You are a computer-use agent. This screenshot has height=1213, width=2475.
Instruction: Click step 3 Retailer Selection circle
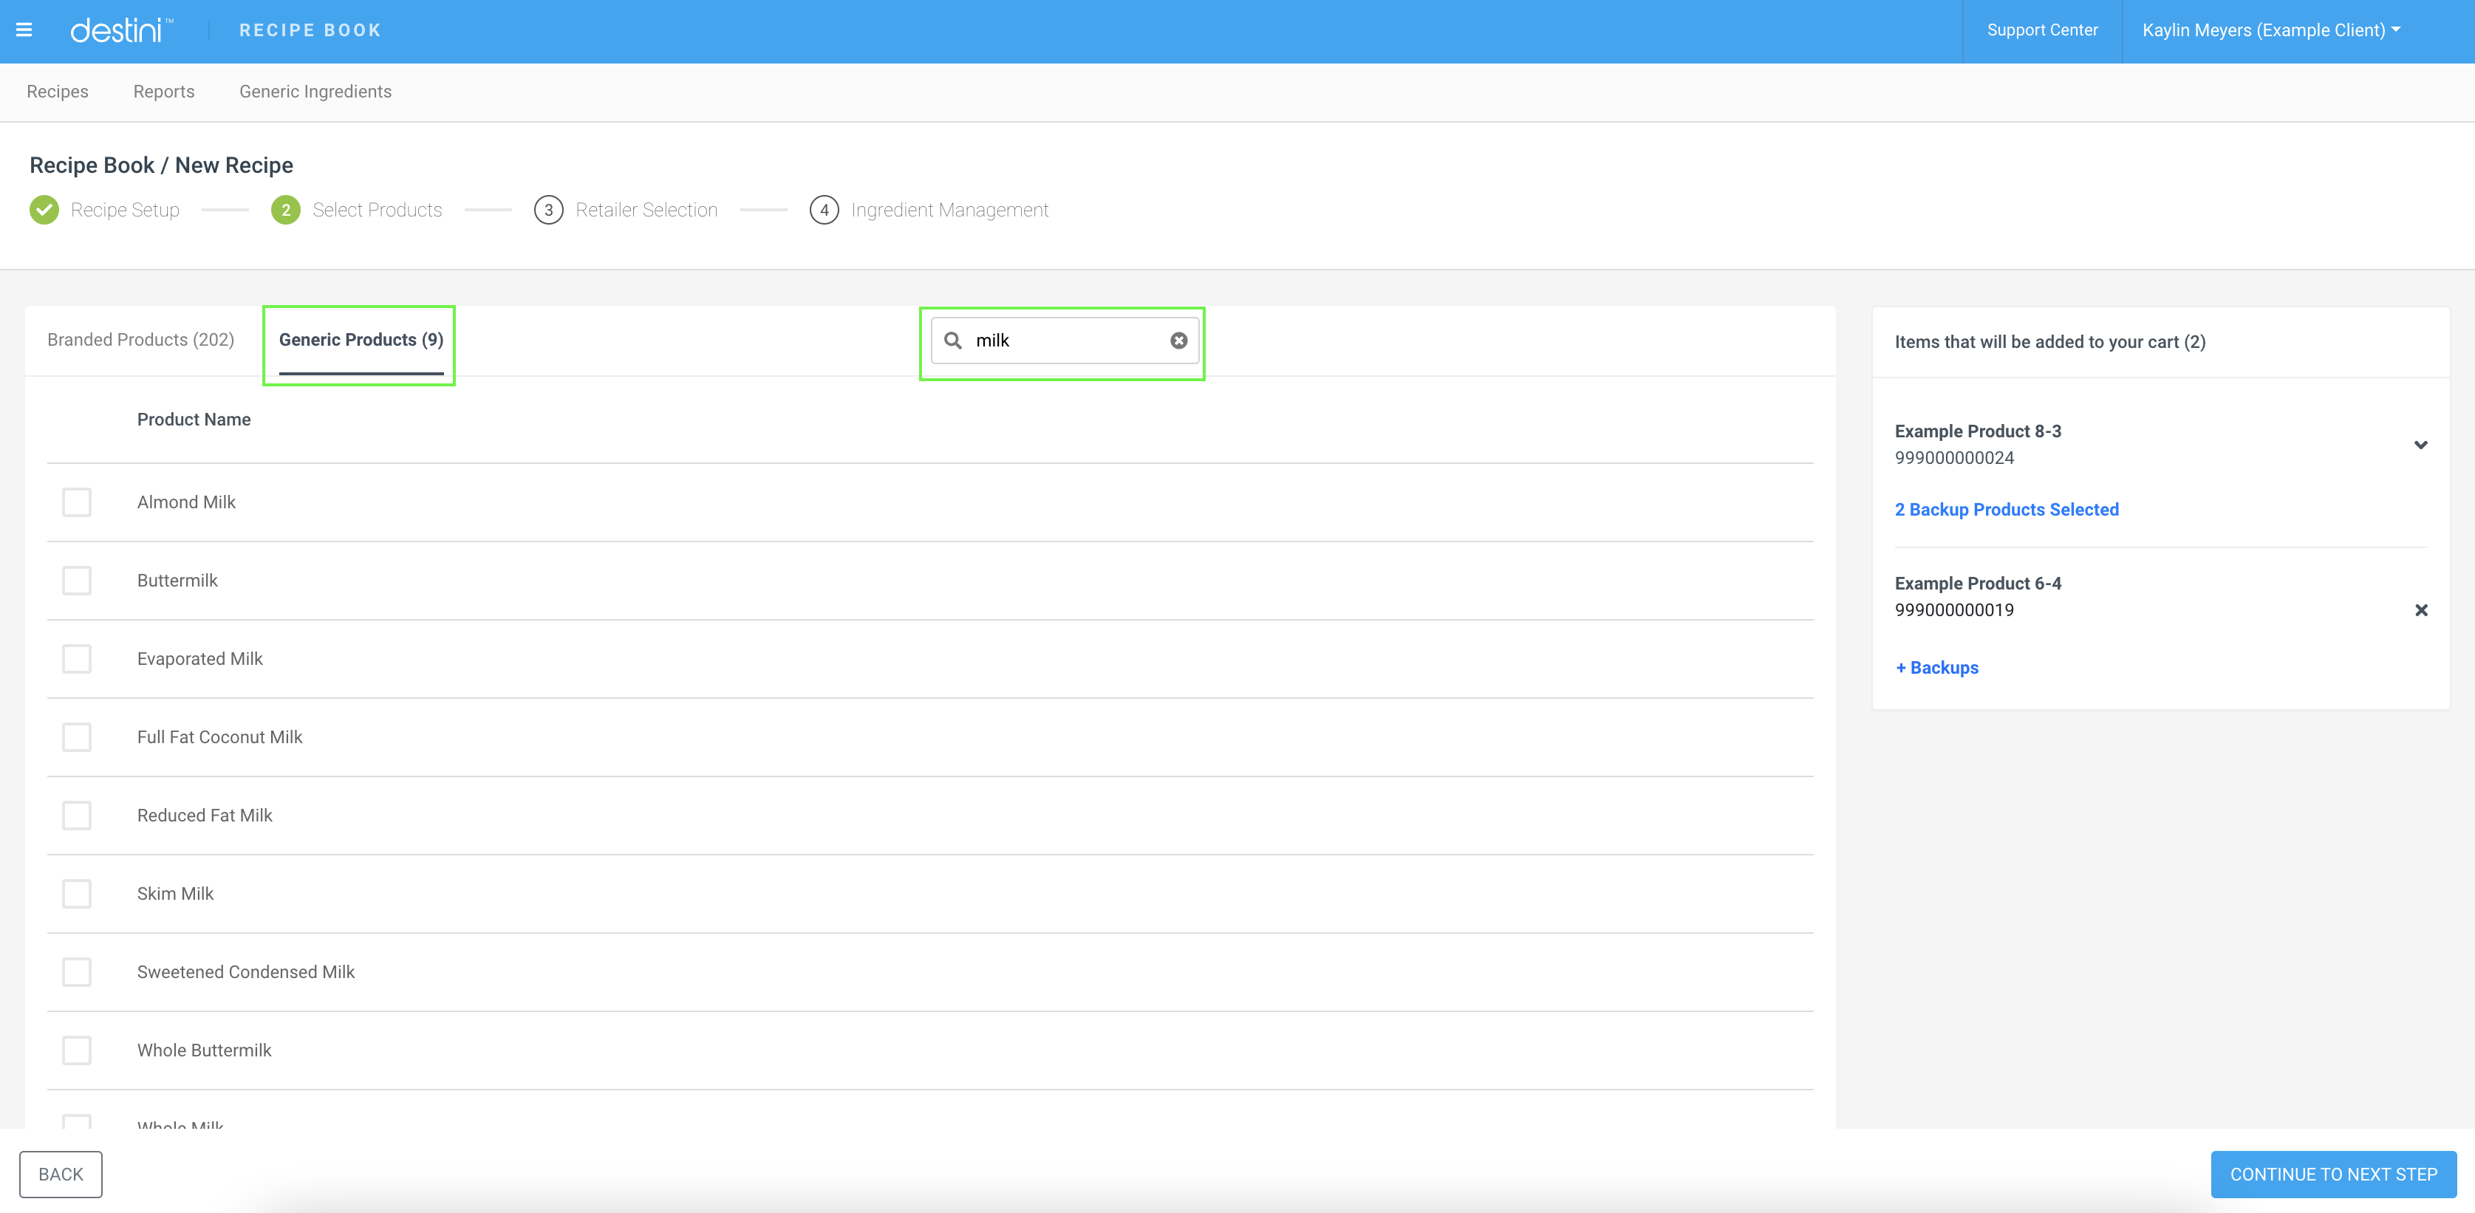point(549,209)
